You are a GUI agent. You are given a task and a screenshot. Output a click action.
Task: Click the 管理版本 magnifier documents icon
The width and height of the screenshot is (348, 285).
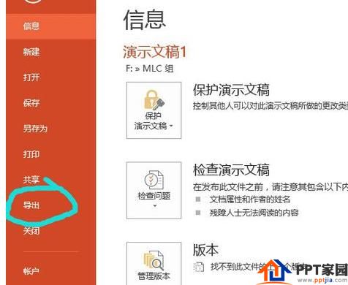154,260
